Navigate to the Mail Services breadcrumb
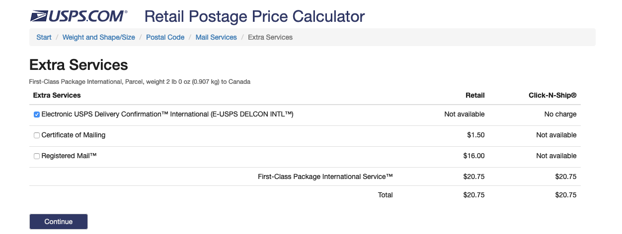Screen dimensions: 622x234 216,37
